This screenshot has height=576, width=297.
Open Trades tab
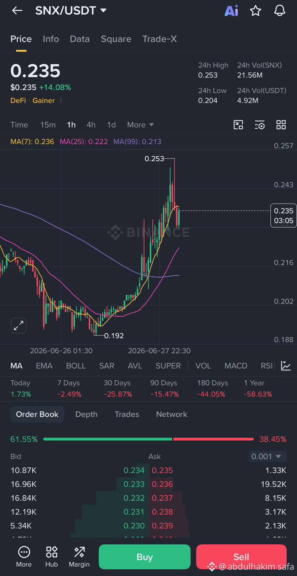[127, 414]
